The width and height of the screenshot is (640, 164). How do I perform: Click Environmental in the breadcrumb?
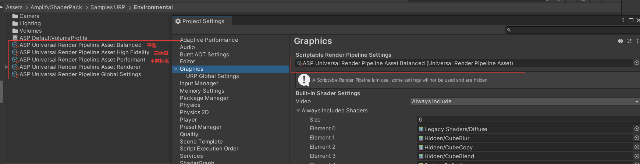(153, 7)
